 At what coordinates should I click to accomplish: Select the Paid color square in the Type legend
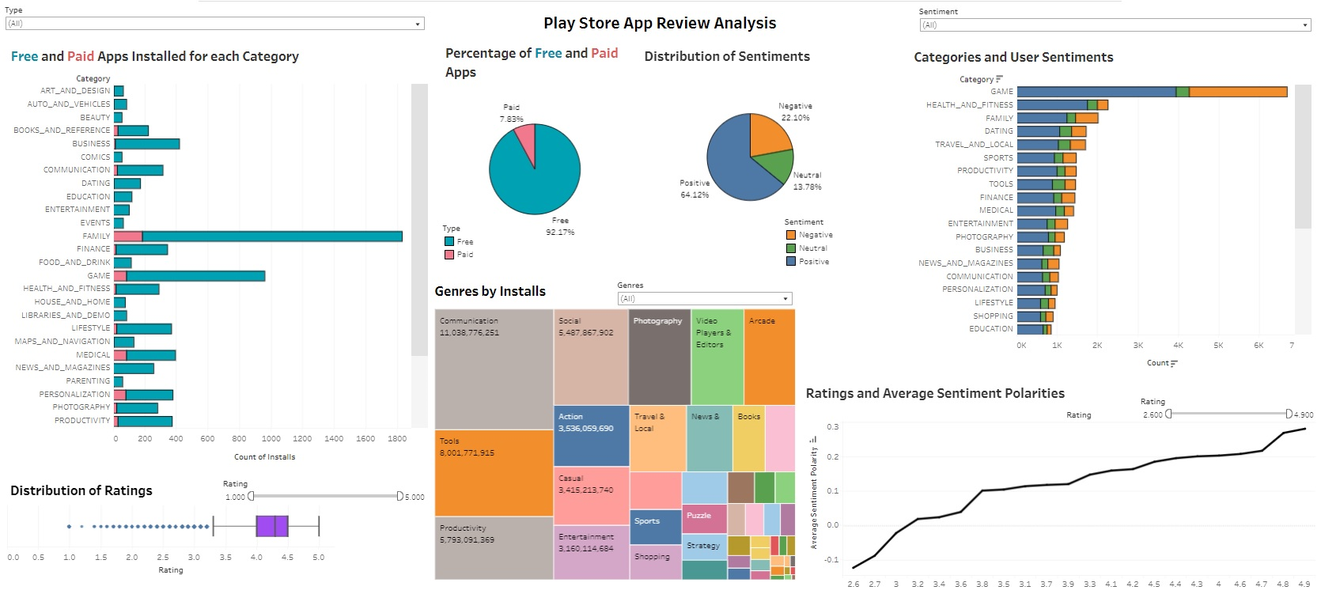click(449, 255)
